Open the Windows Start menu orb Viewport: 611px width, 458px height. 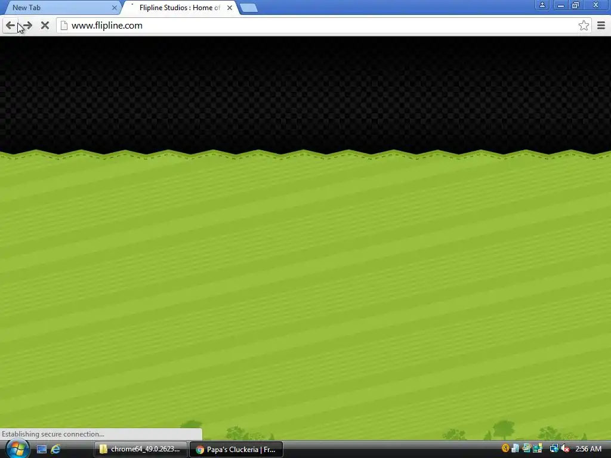click(17, 448)
